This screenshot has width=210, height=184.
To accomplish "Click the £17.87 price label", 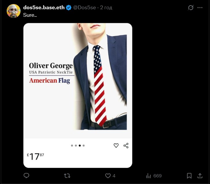I will (36, 156).
